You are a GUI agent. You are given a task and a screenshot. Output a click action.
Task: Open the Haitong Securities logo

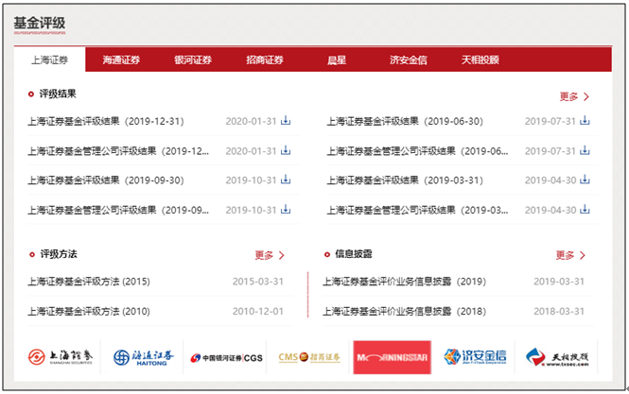[x=144, y=357]
